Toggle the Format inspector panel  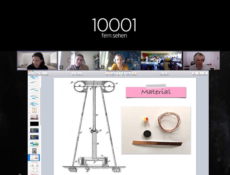tap(194, 73)
